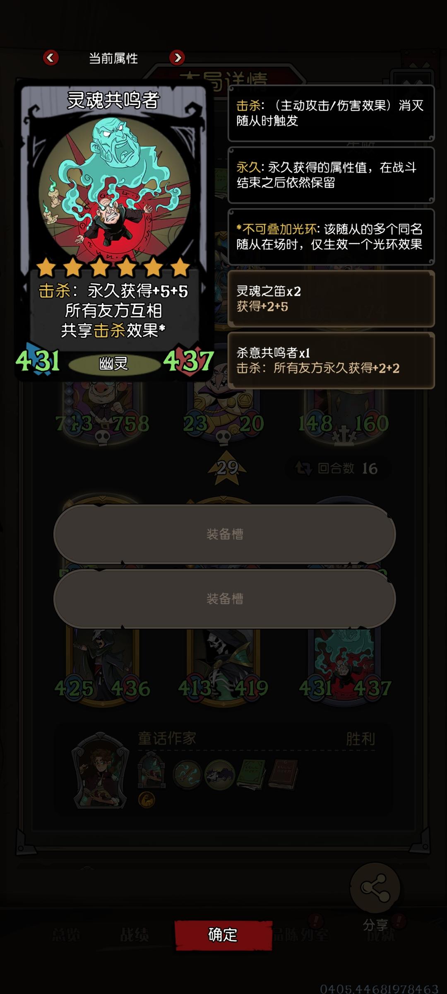Select the second 装备槽 equipment slot
Screen dimensions: 447x994
click(225, 598)
